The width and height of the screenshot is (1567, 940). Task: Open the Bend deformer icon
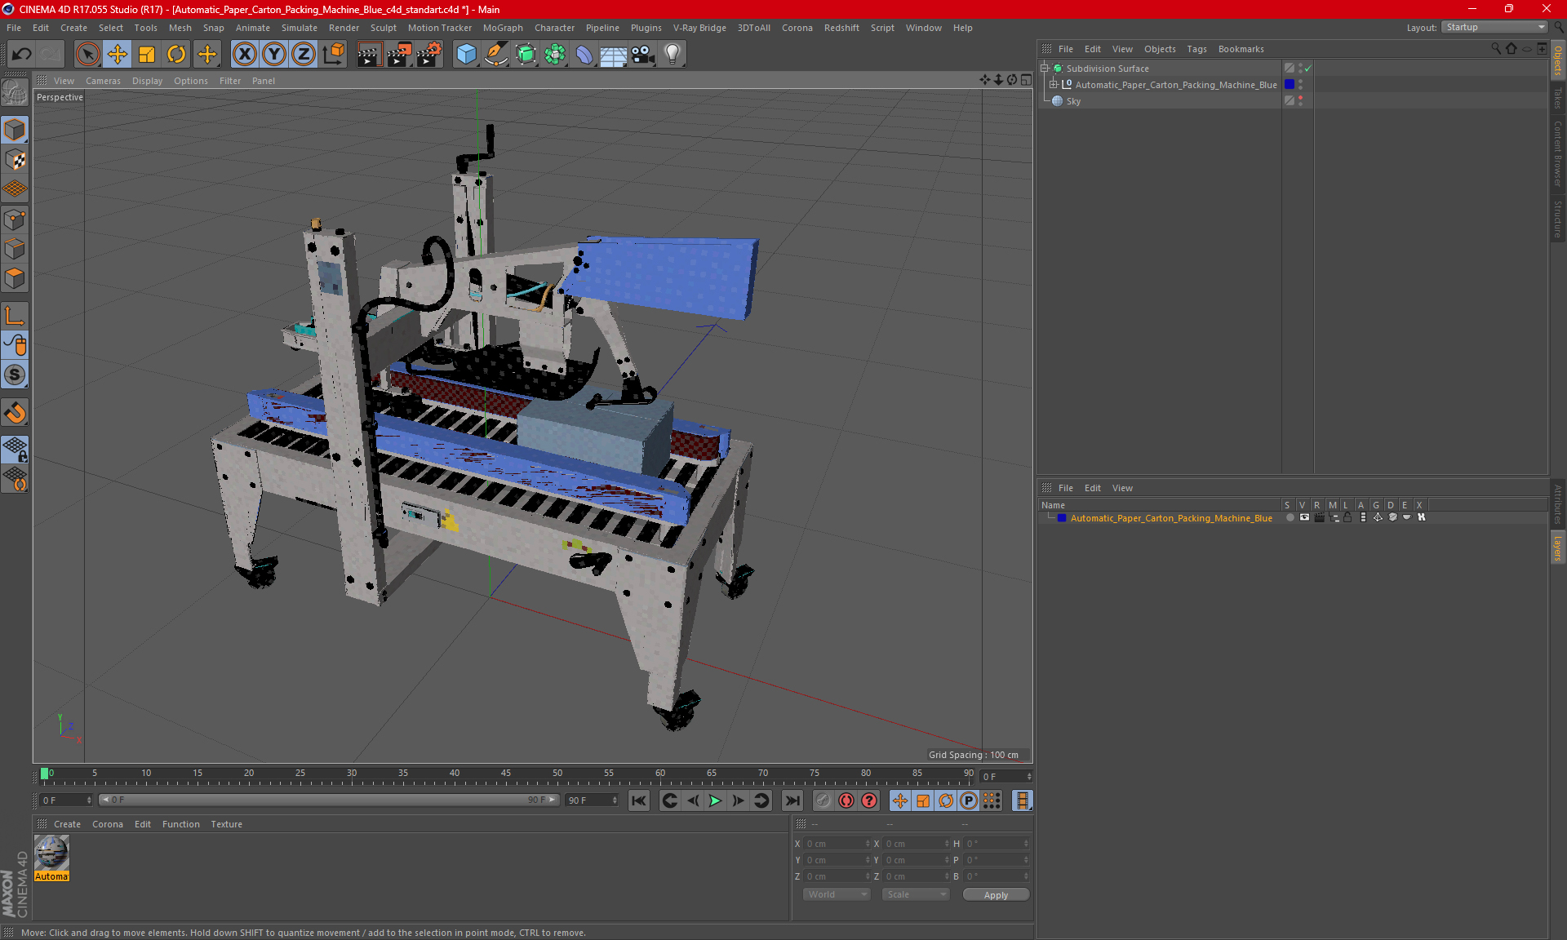pos(584,55)
